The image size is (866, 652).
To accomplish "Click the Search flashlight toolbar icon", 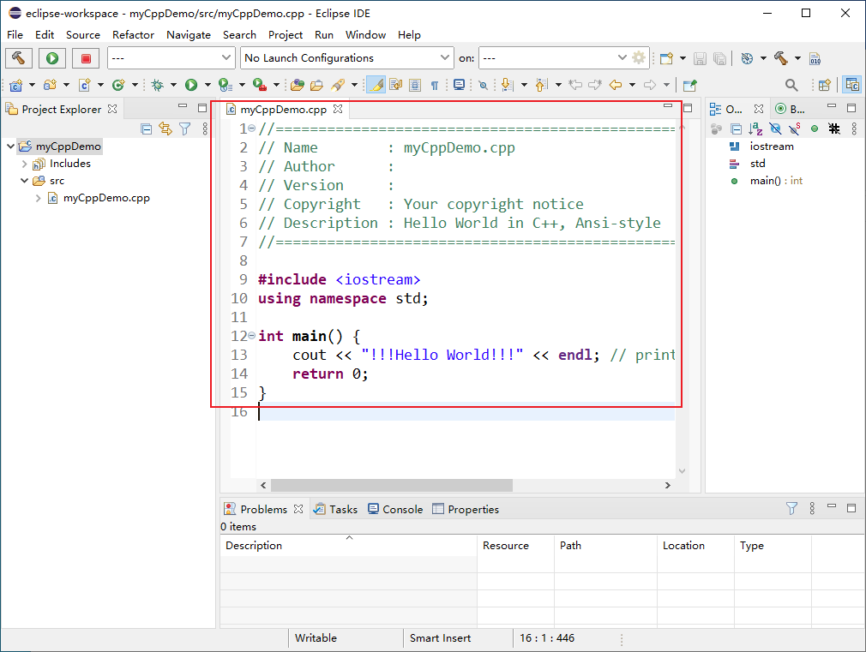I will (x=338, y=85).
